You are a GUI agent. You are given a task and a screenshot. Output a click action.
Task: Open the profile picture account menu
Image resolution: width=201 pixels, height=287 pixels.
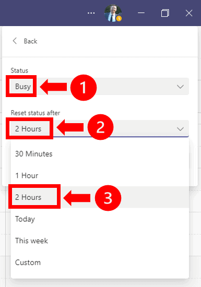(113, 13)
